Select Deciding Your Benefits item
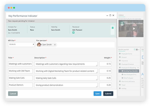The height and width of the screenshot is (106, 150). tap(129, 71)
